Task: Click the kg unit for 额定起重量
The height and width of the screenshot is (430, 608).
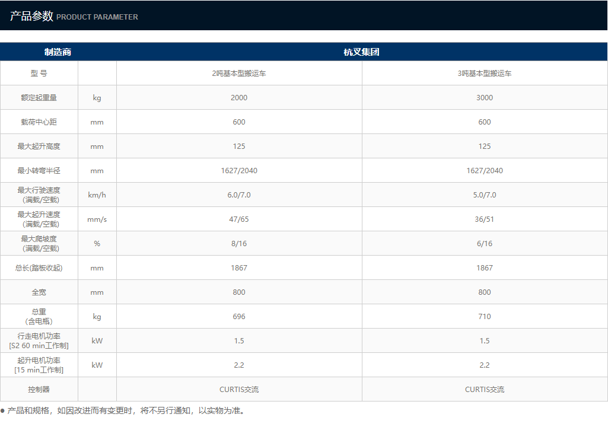Action: coord(97,98)
